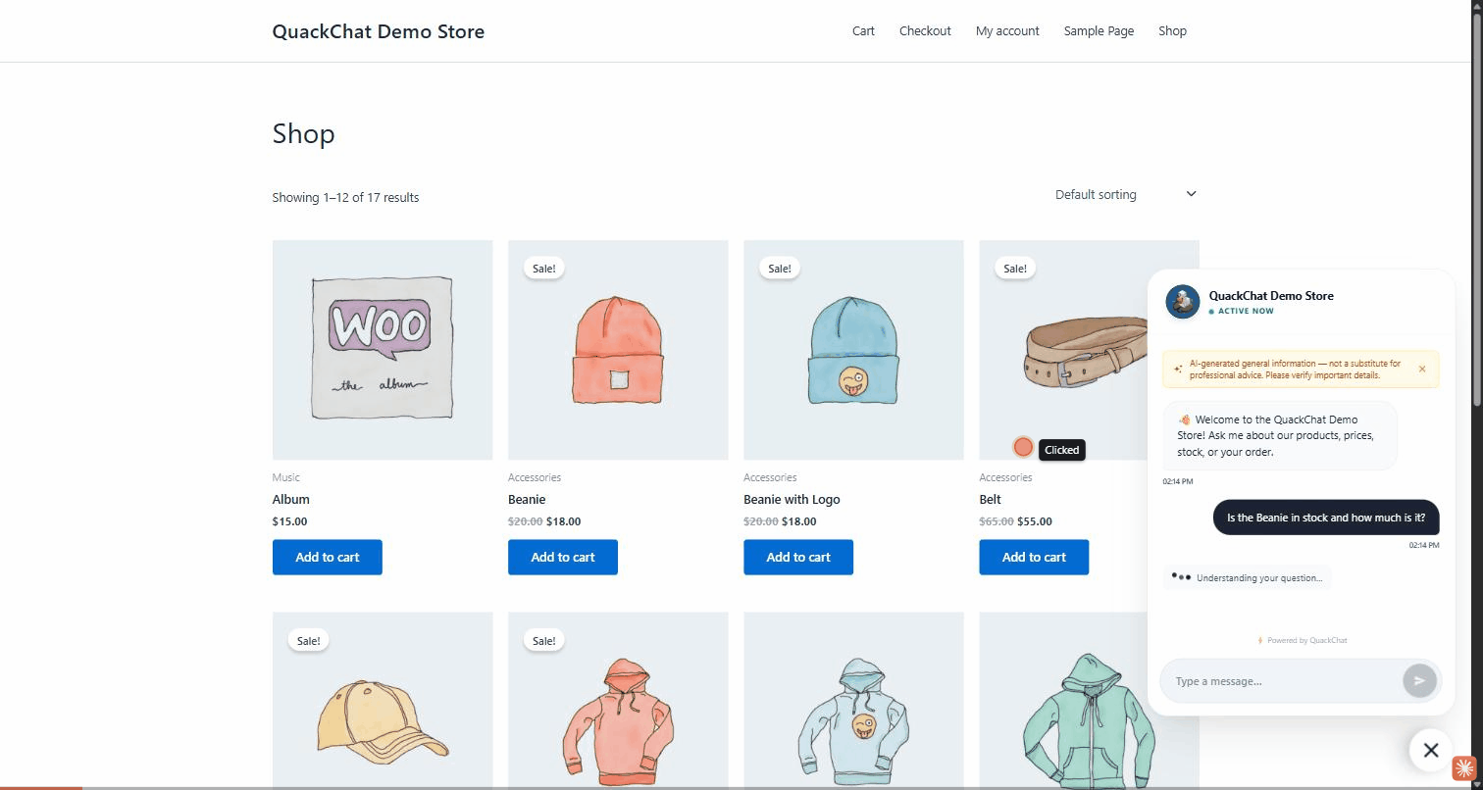1483x790 pixels.
Task: Add Beanie with Logo to cart
Action: [x=798, y=557]
